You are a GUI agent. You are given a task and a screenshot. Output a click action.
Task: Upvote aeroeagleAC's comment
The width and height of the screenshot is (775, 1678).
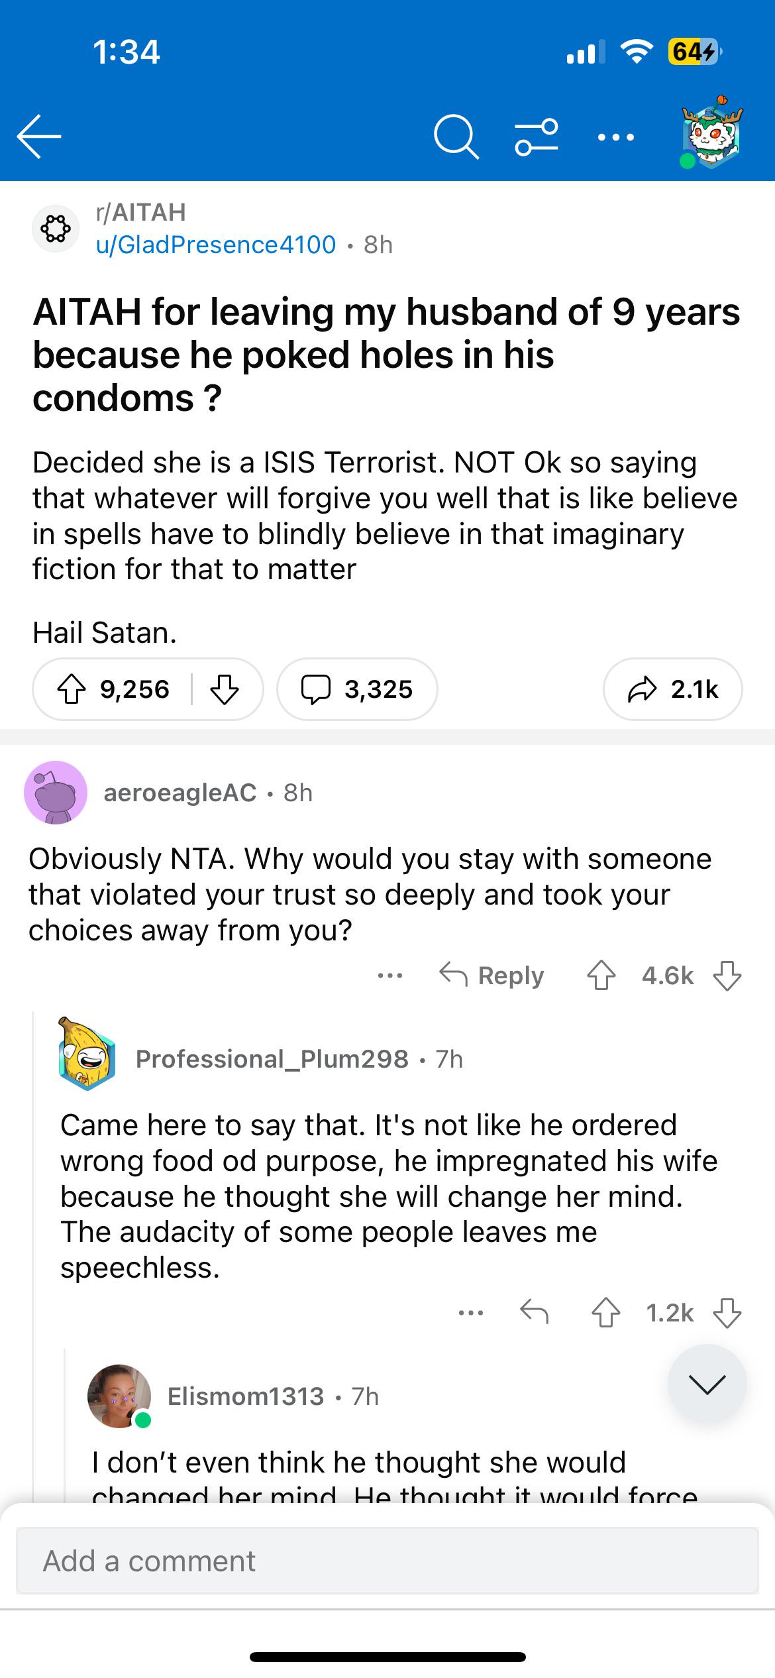point(601,976)
